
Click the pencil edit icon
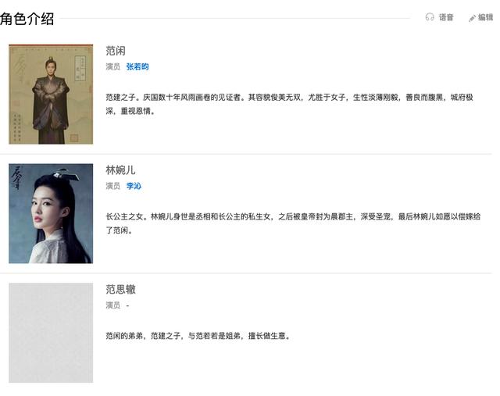tap(472, 19)
